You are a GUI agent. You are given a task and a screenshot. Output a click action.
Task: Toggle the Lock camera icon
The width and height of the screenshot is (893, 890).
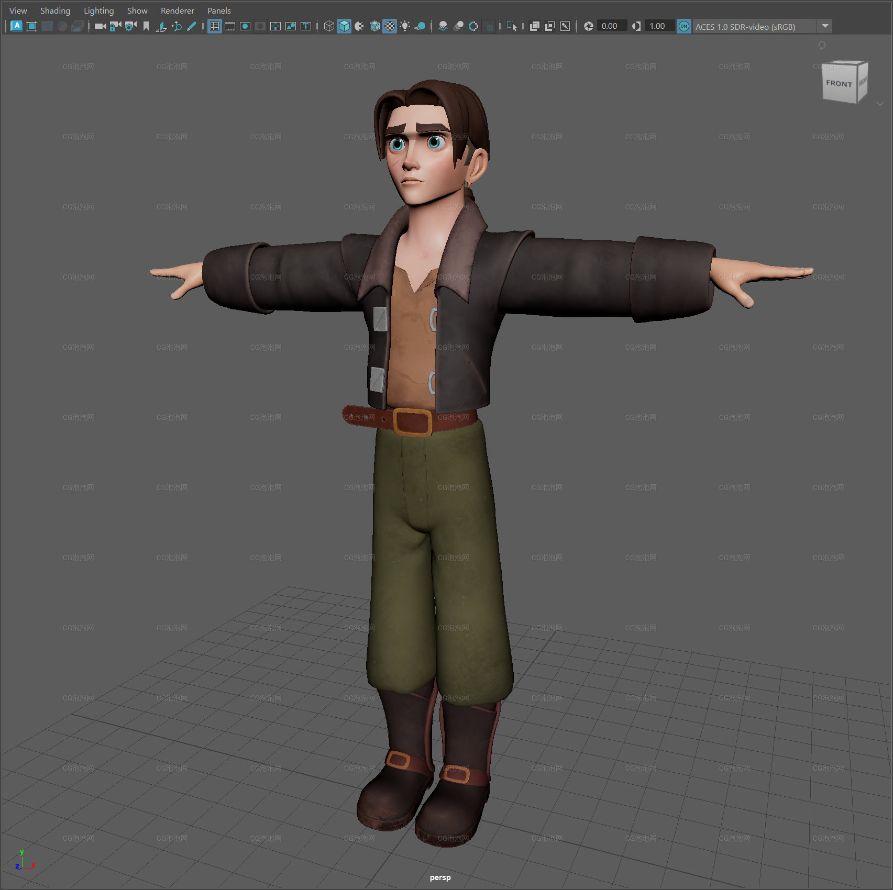coord(115,26)
